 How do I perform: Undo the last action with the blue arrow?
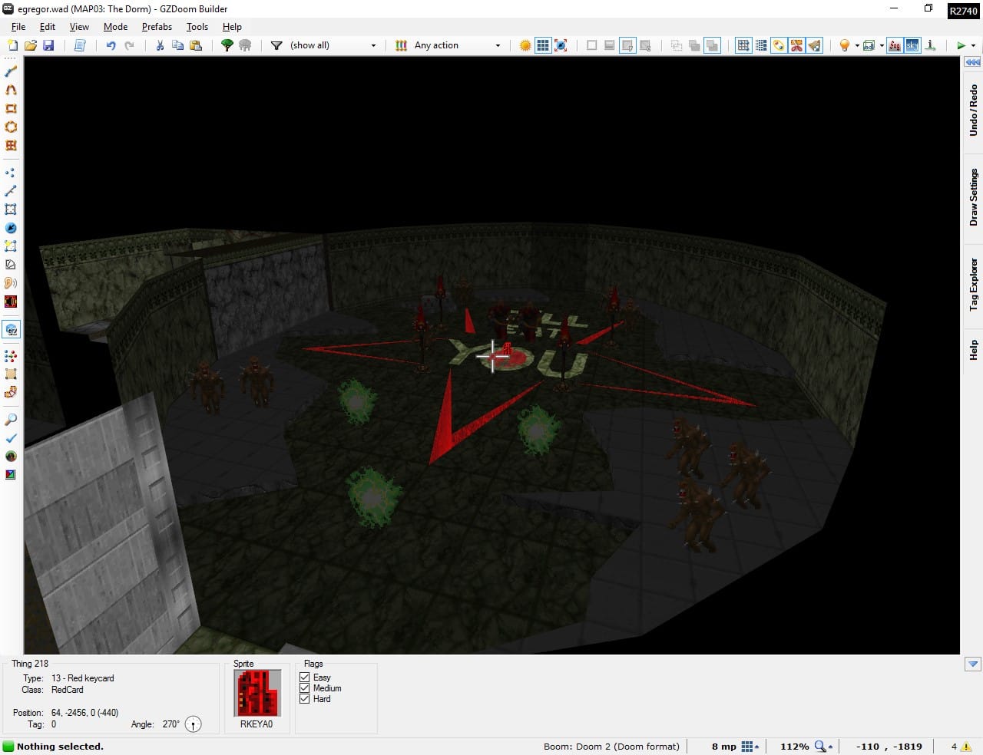coord(111,45)
